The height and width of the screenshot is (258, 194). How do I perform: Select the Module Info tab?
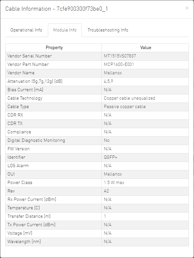[x=65, y=30]
